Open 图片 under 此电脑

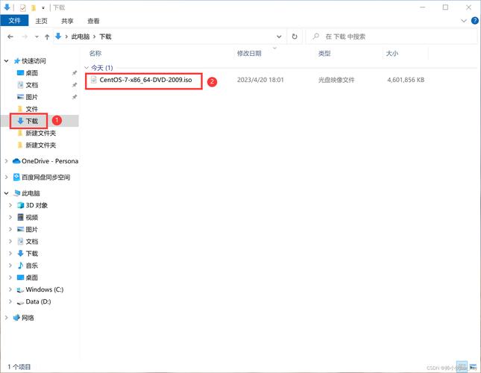tap(32, 229)
